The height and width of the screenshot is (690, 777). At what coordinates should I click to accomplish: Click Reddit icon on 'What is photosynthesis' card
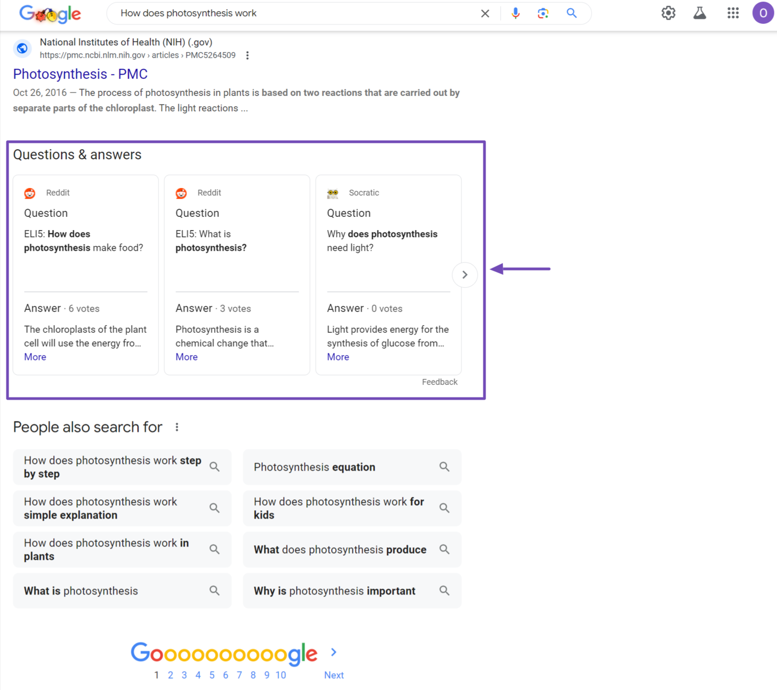[x=181, y=193]
